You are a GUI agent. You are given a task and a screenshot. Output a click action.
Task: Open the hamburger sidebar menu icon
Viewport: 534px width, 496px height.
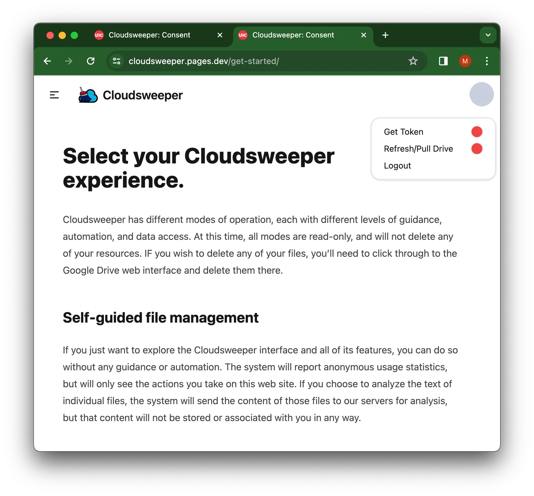click(54, 95)
